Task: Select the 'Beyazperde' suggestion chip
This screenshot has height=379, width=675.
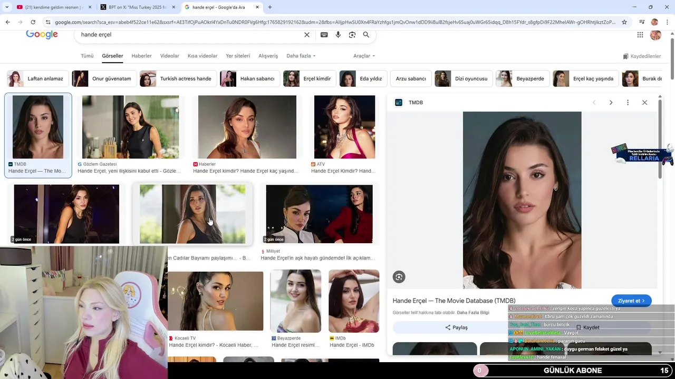Action: click(x=523, y=78)
